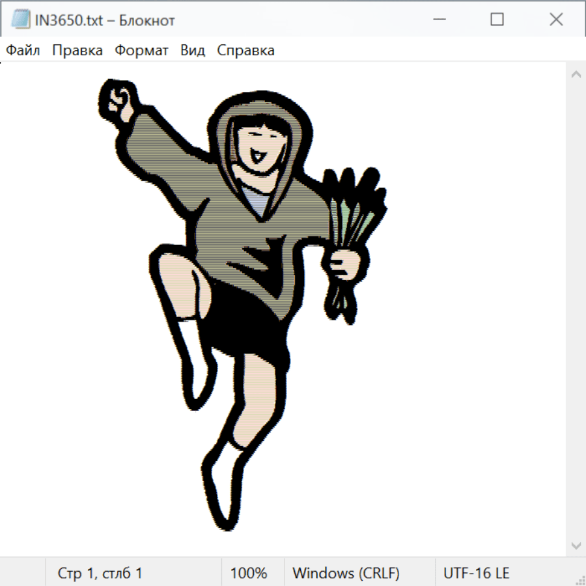586x586 pixels.
Task: Open the Формат menu
Action: [141, 51]
